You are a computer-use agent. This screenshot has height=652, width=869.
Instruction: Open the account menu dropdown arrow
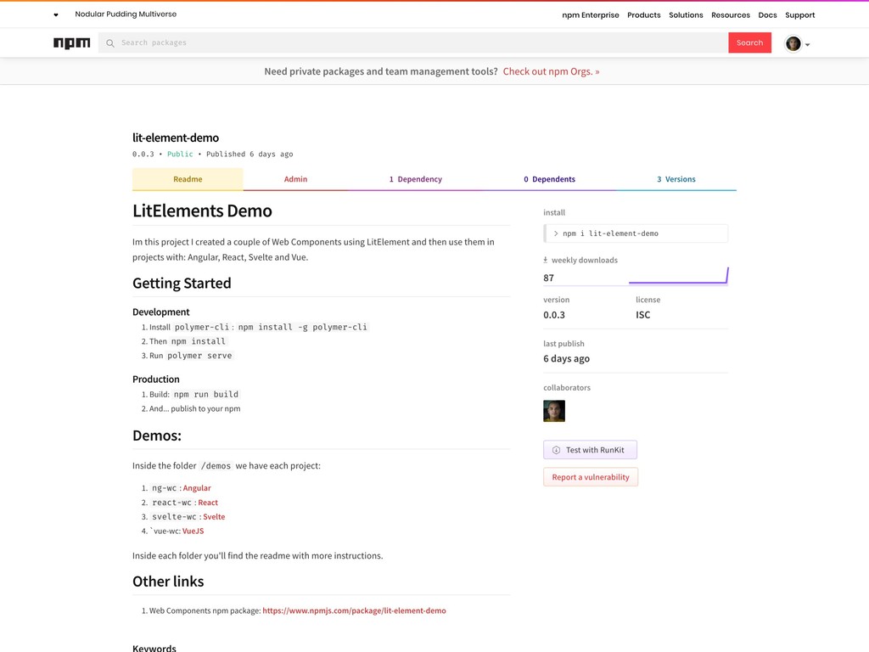[807, 45]
